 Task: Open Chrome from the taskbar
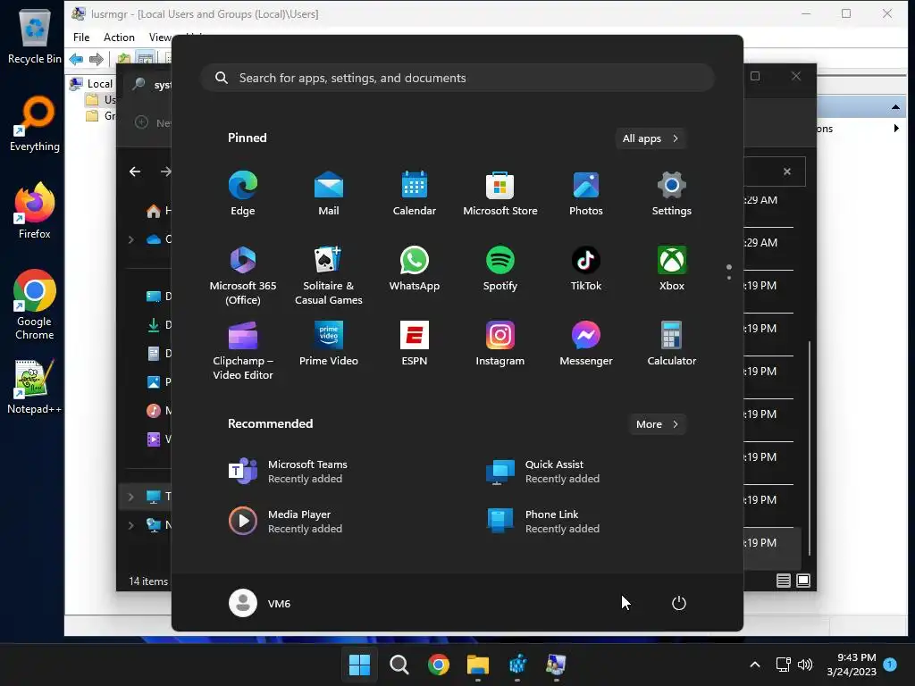click(x=438, y=665)
